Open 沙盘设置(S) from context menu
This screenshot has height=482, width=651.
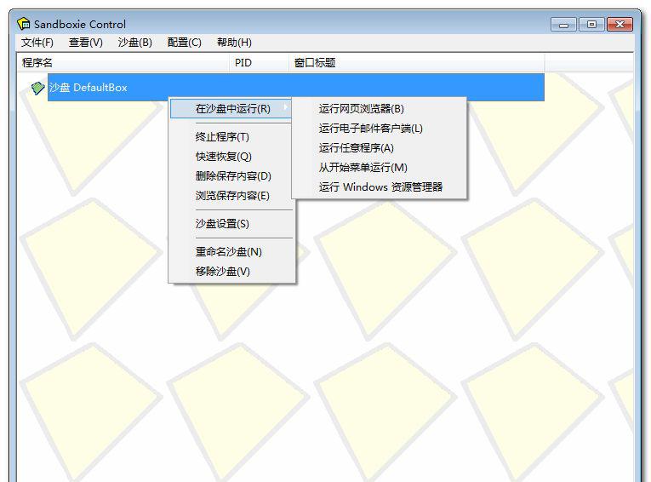(231, 224)
